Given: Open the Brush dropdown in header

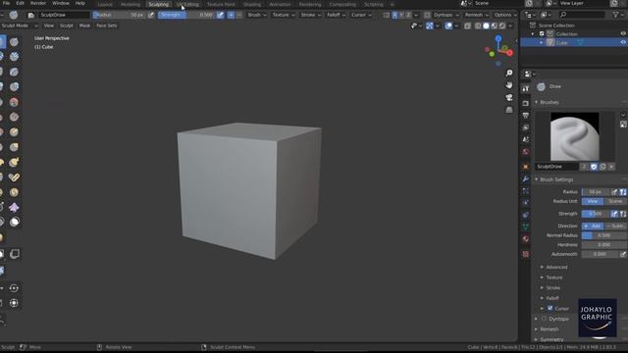Looking at the screenshot, I should (257, 15).
